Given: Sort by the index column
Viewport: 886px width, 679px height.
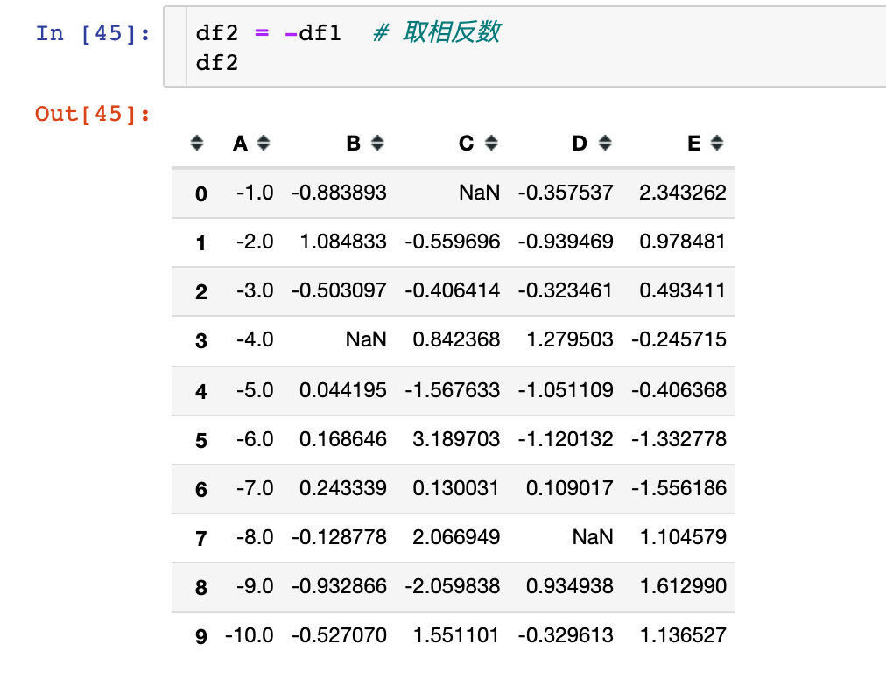Looking at the screenshot, I should pyautogui.click(x=197, y=143).
